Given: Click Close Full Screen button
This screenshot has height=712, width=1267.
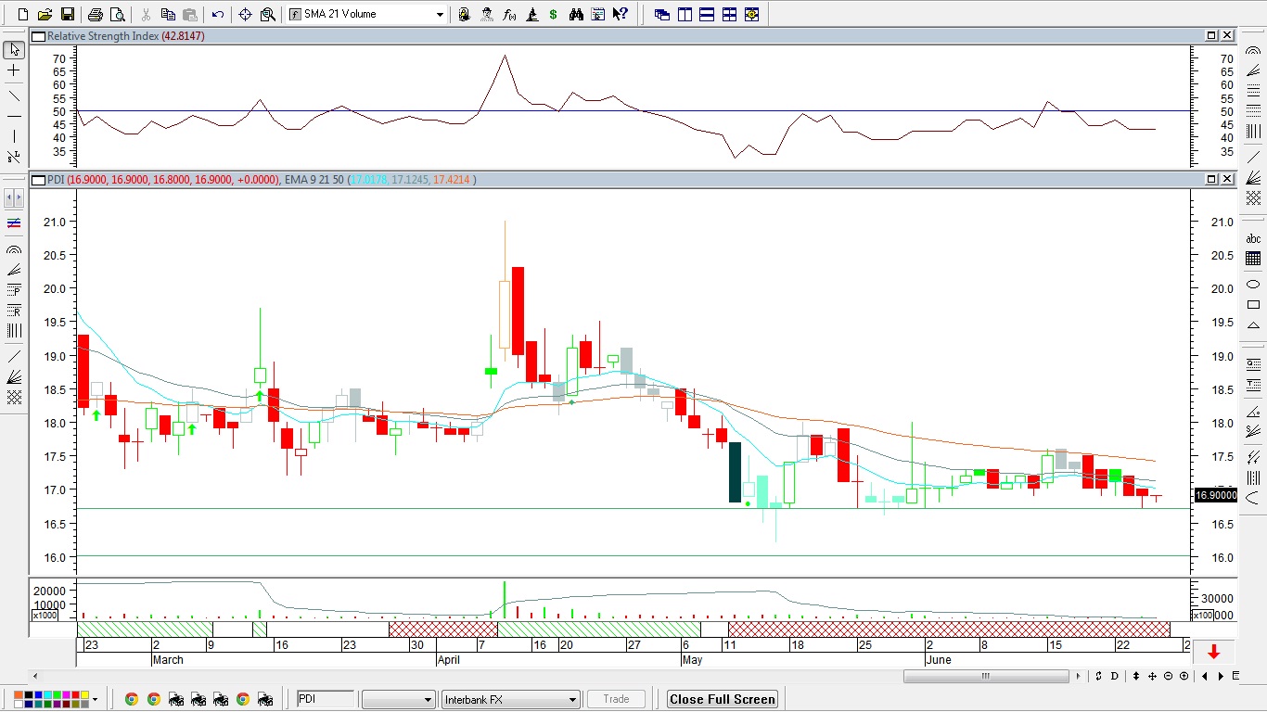Looking at the screenshot, I should click(x=723, y=699).
